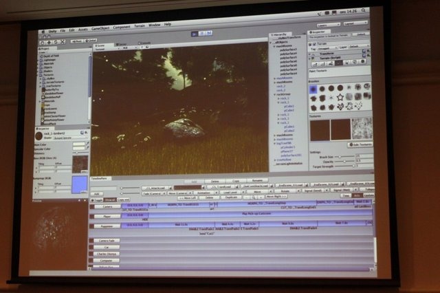Image resolution: width=440 pixels, height=293 pixels.
Task: Select the hollow star brush
Action: pos(340,98)
